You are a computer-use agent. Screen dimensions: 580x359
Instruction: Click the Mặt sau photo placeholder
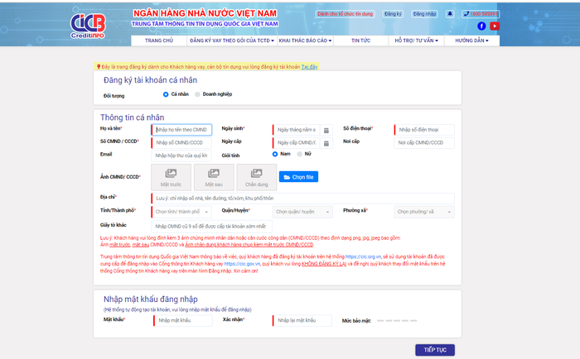point(214,176)
